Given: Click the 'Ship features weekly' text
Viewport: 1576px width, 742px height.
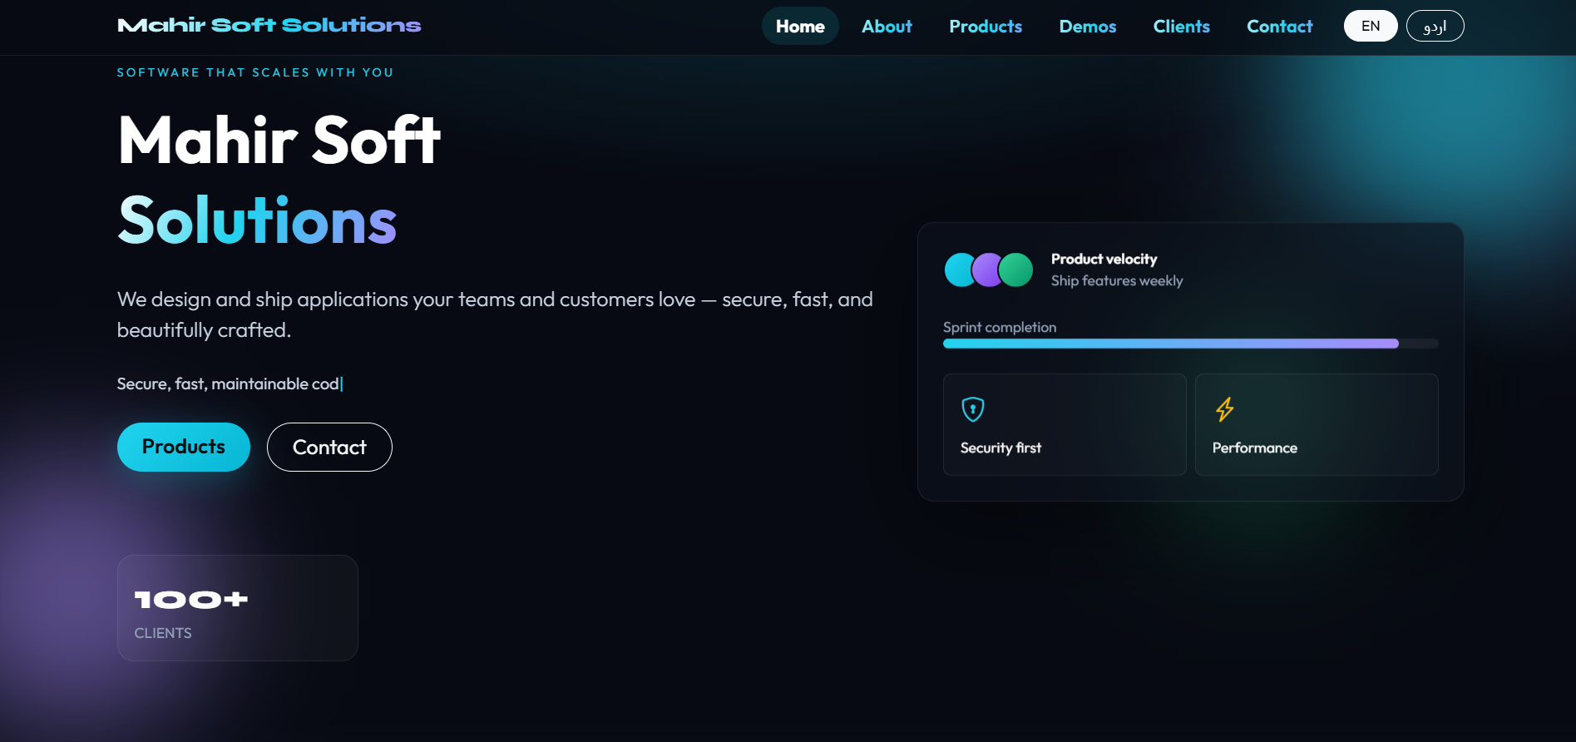Looking at the screenshot, I should tap(1116, 281).
